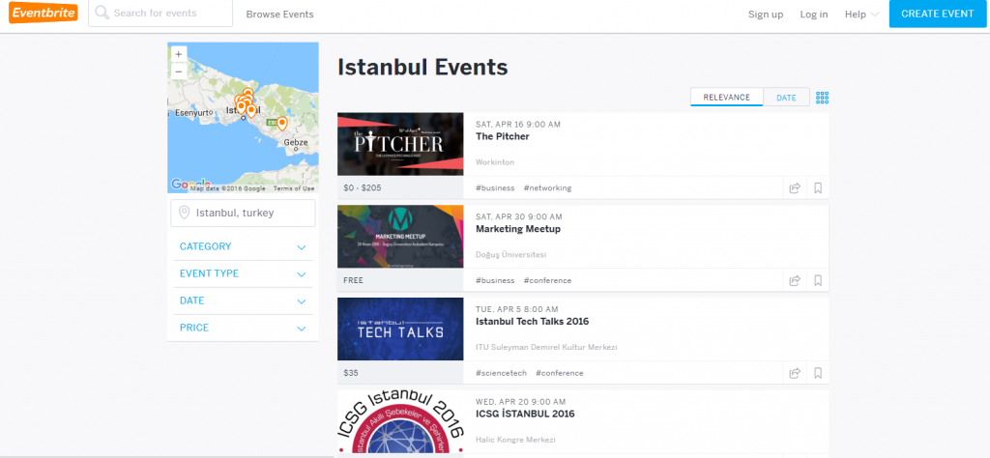Share the Marketing Meetup event
The image size is (990, 458).
[x=795, y=280]
